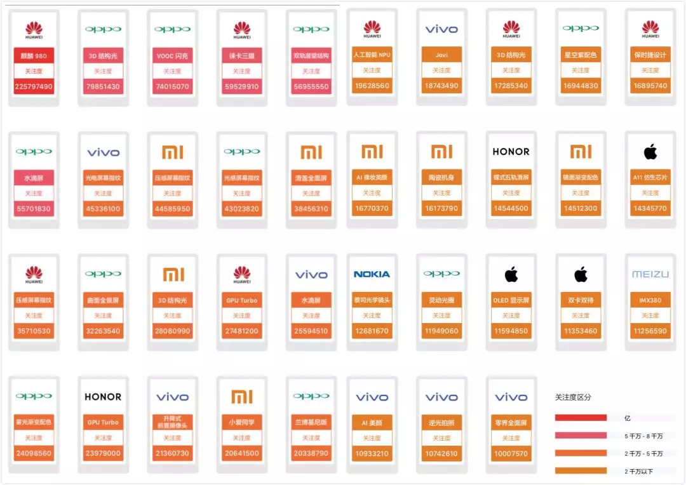The width and height of the screenshot is (686, 485).
Task: Click the vivo logo above Jovi
Action: click(x=441, y=29)
